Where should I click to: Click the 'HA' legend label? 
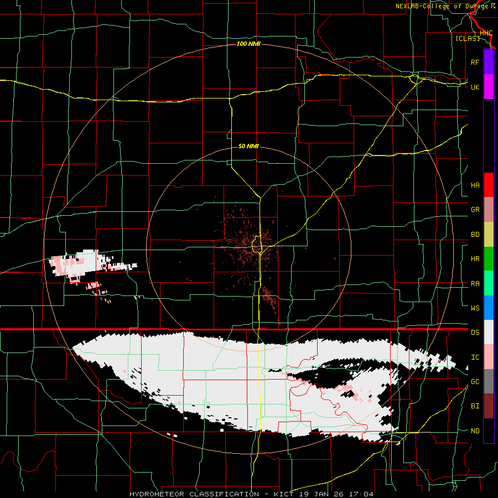pyautogui.click(x=475, y=185)
